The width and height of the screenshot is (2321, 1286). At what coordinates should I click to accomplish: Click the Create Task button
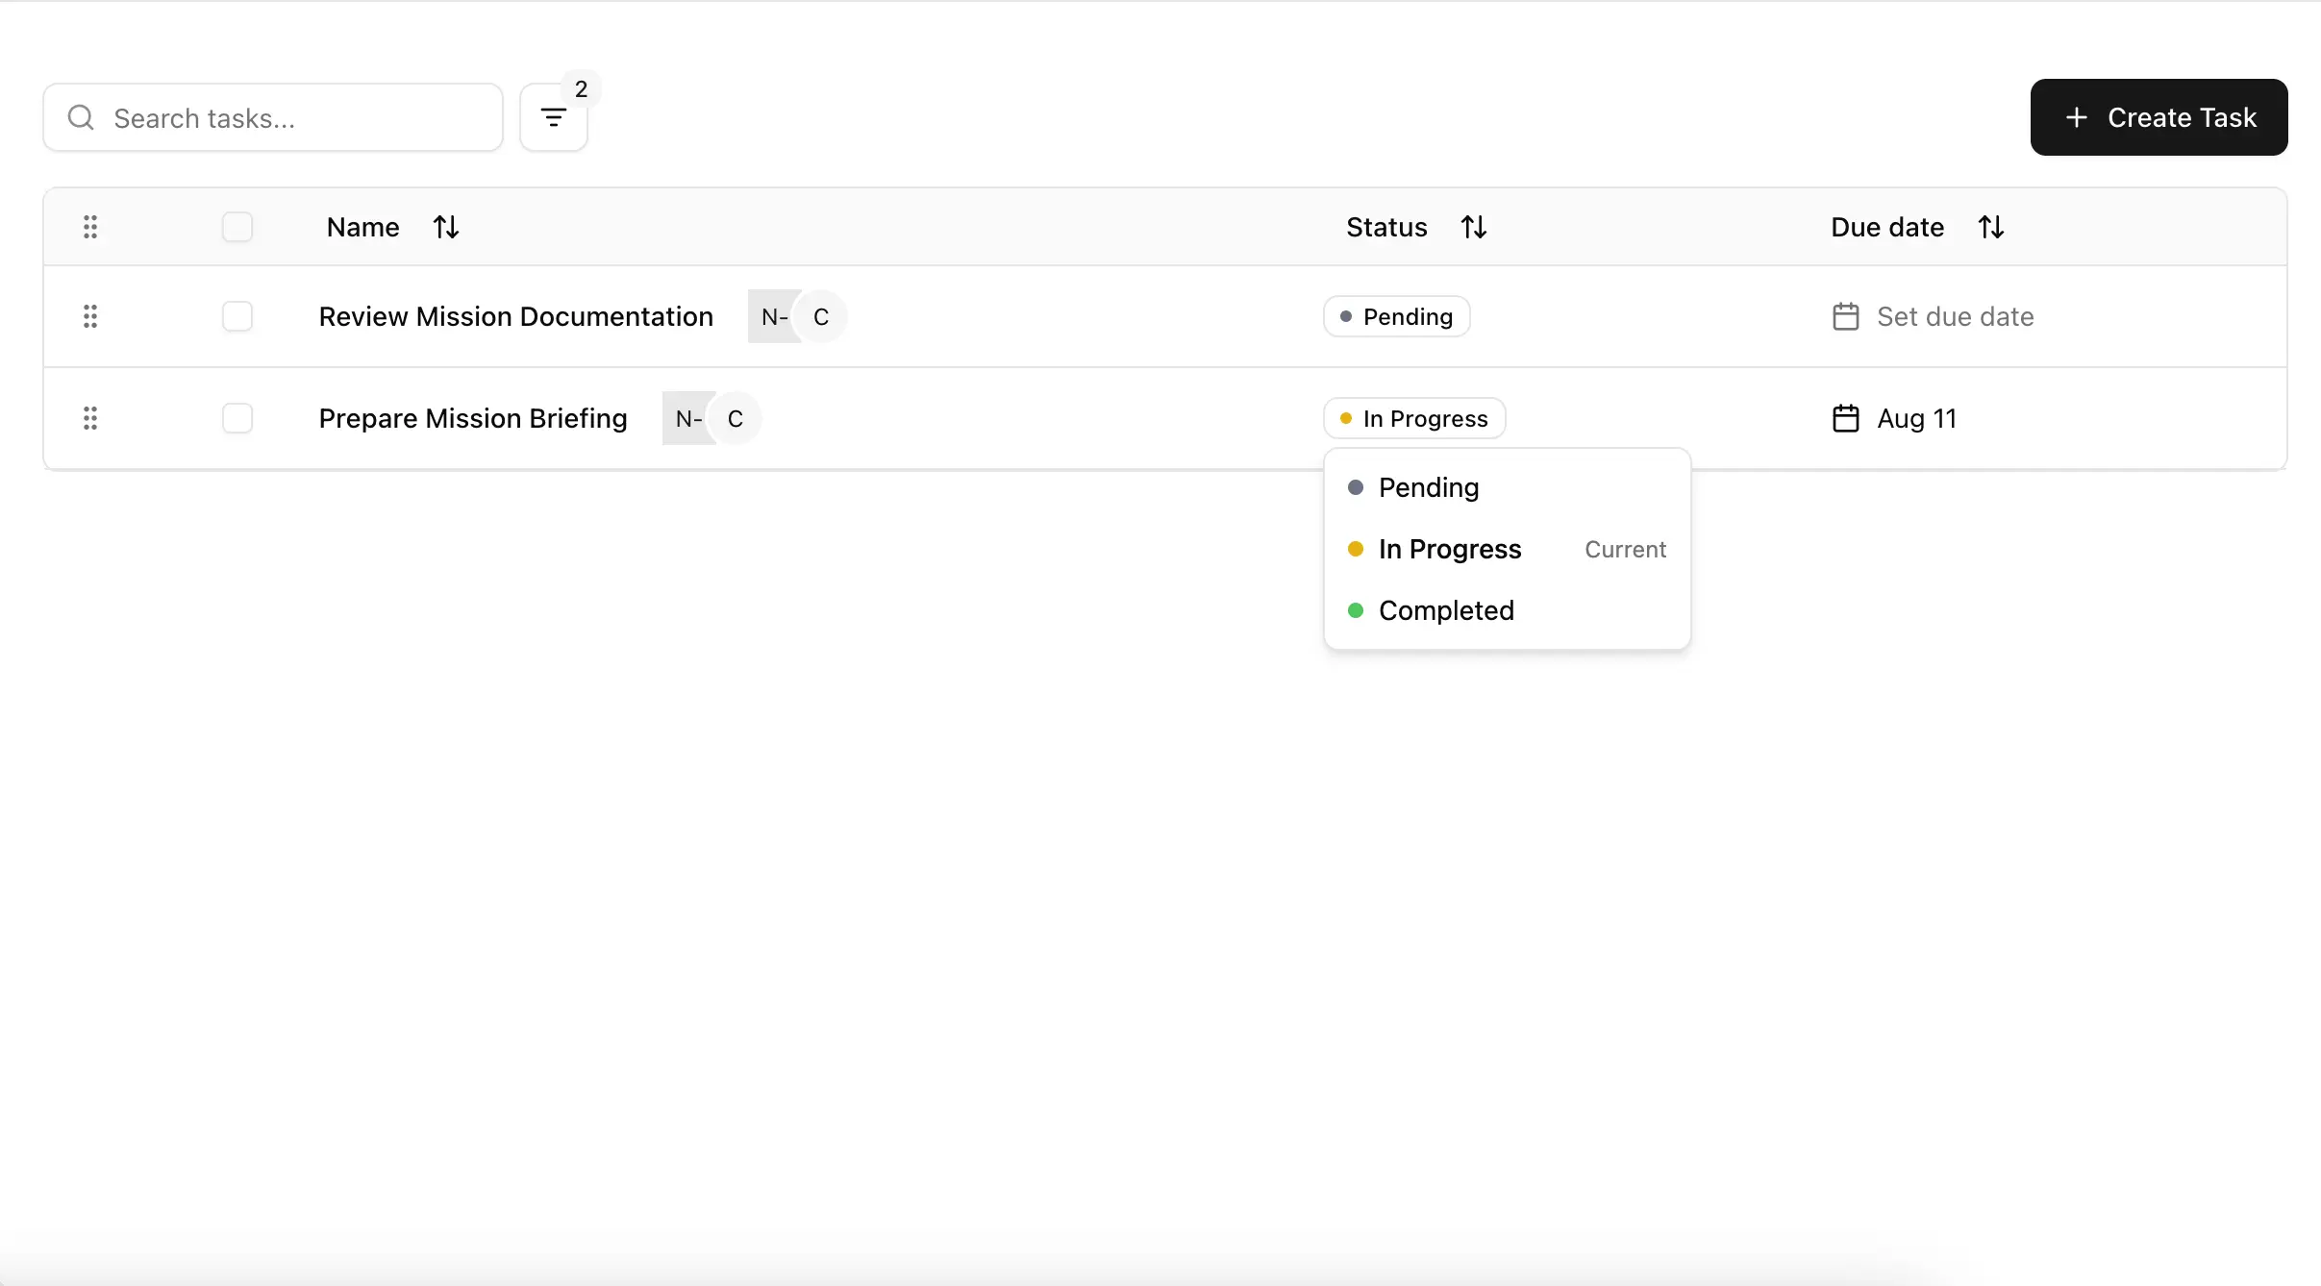[x=2159, y=116]
